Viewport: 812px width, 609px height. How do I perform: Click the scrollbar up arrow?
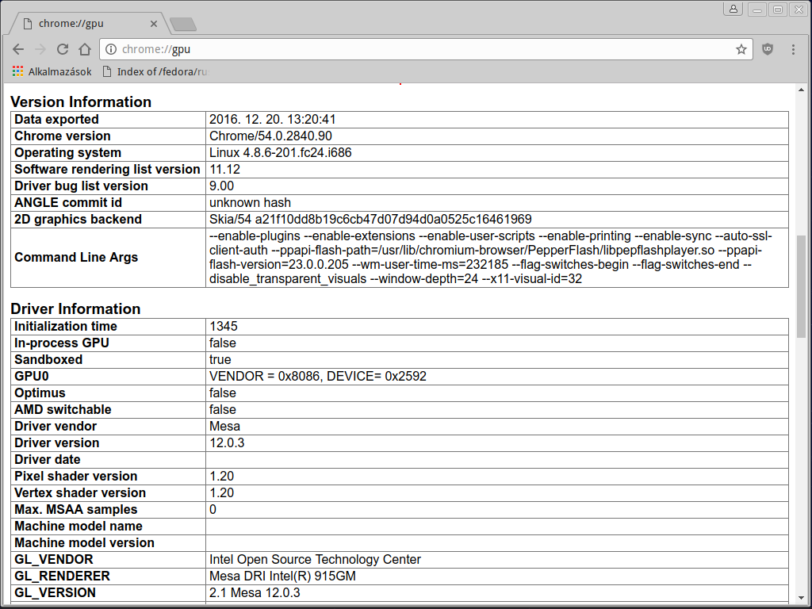pos(801,90)
